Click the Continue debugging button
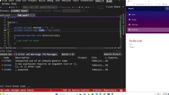 pos(64,7)
